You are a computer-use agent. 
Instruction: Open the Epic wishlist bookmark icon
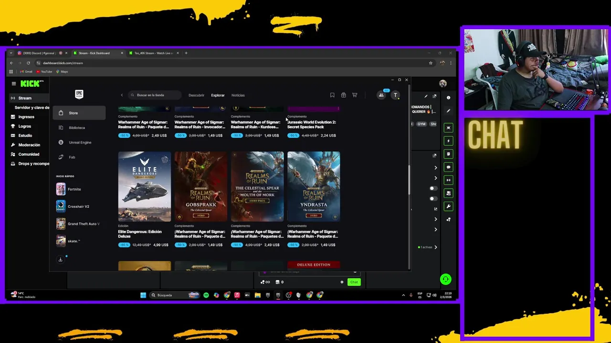[332, 95]
